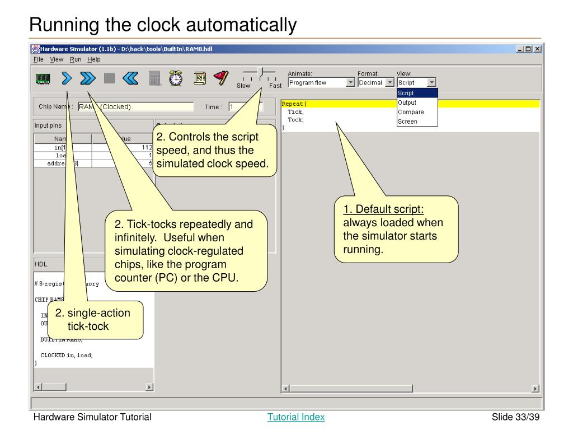This screenshot has width=573, height=430.
Task: Click the red breakpoint flag icon
Action: (221, 78)
